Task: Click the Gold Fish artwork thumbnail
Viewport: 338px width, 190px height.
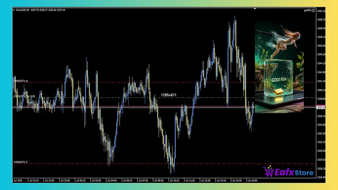Action: click(x=279, y=67)
